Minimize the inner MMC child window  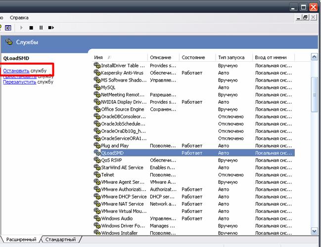(x=299, y=18)
